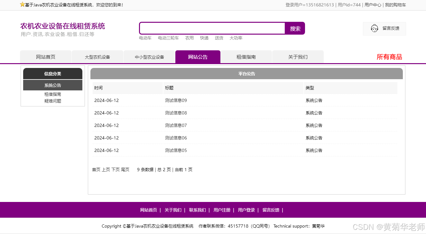
Task: Jump to the last page with 尾页
Action: pos(125,170)
